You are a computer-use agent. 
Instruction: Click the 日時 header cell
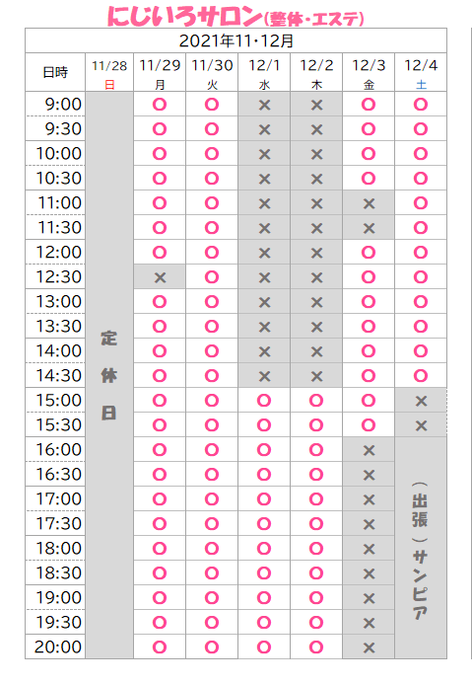[55, 72]
